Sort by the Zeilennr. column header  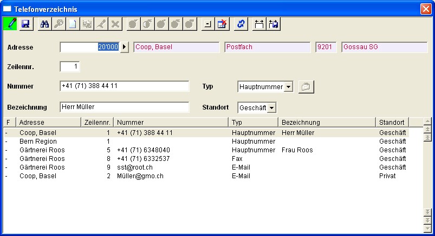[x=98, y=122]
